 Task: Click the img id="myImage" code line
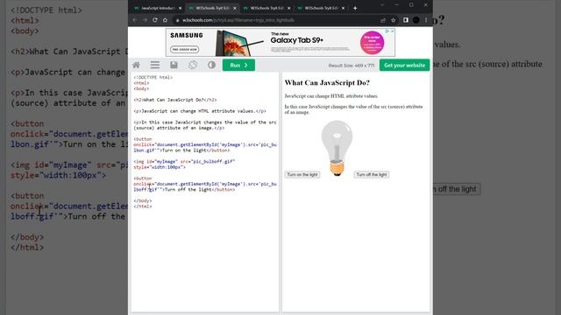click(x=184, y=161)
